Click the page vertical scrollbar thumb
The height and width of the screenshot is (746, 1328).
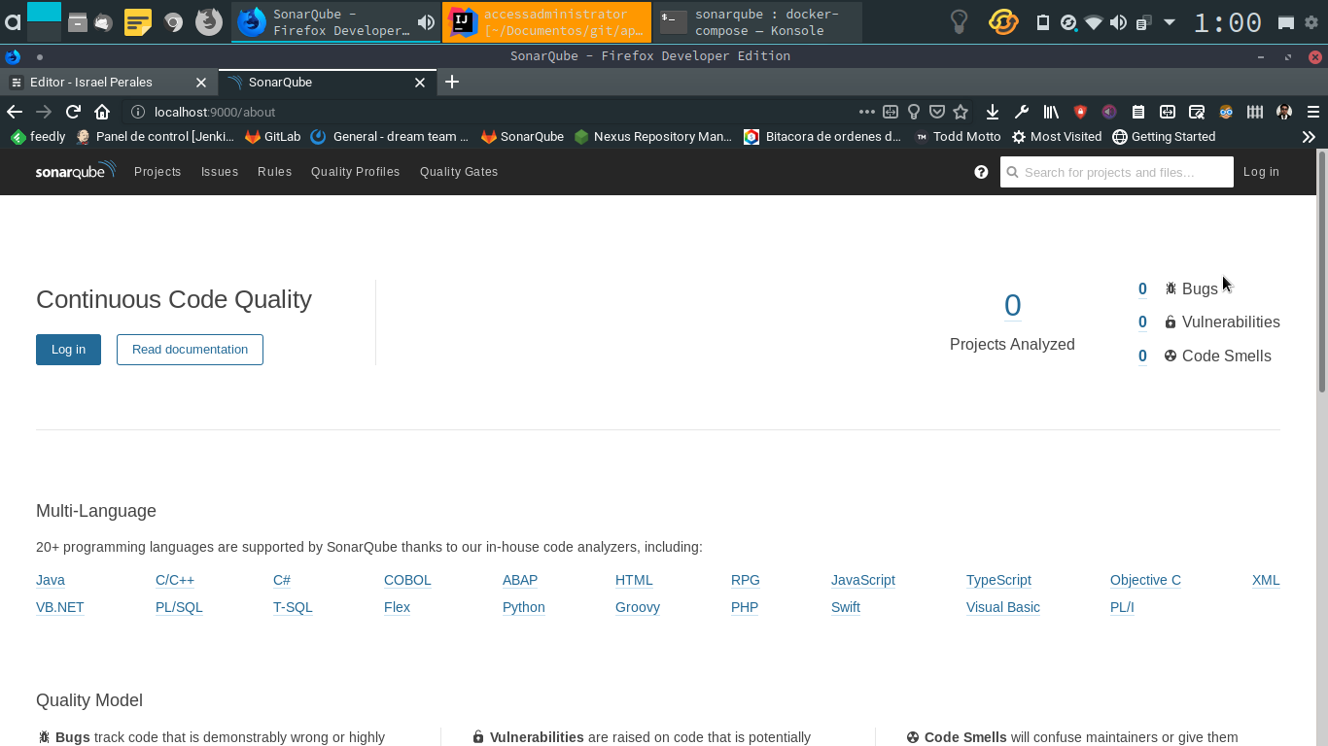[1322, 271]
